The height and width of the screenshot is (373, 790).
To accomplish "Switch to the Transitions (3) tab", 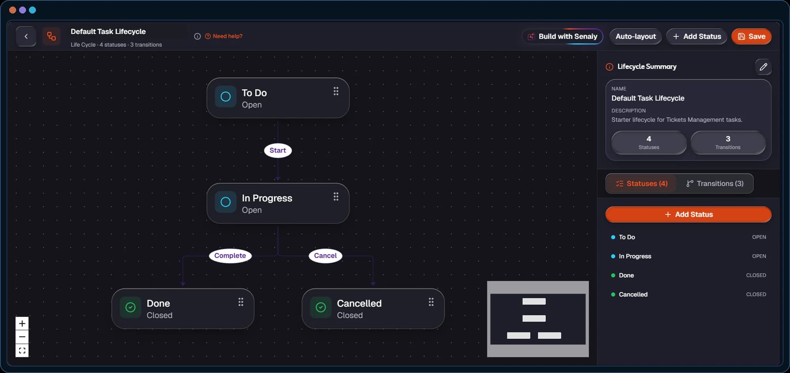I will (715, 184).
